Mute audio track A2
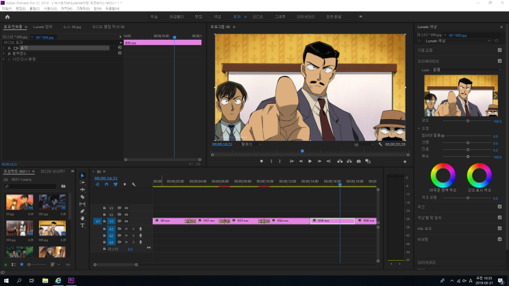 tap(126, 236)
